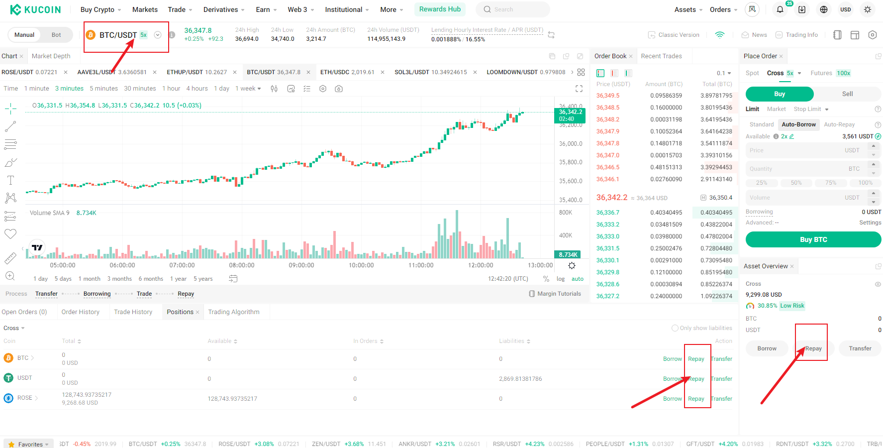This screenshot has height=448, width=883.
Task: Open the go-to-date calendar icon
Action: click(233, 279)
